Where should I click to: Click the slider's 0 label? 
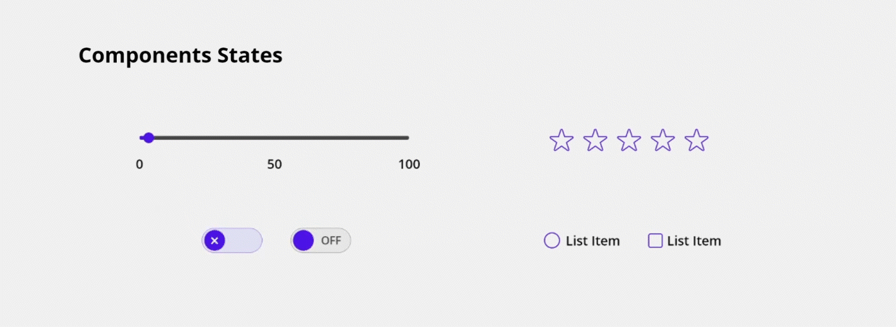pos(139,165)
